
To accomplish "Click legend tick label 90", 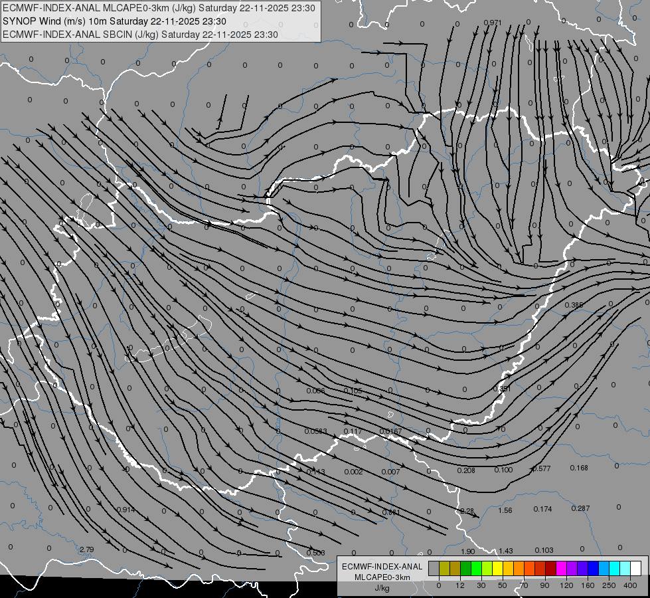I will (x=544, y=585).
